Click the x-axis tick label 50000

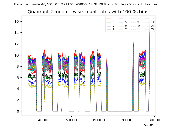point(71,120)
